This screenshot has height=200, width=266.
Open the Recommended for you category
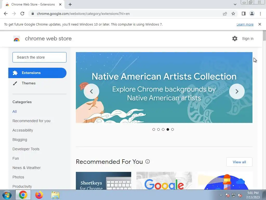coord(31,121)
